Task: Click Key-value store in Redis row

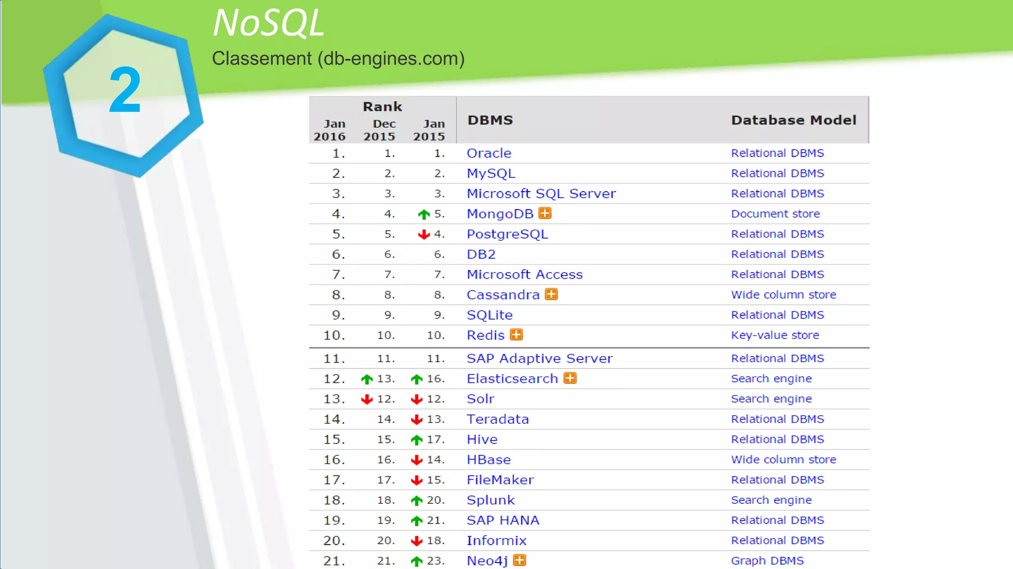Action: pos(775,335)
